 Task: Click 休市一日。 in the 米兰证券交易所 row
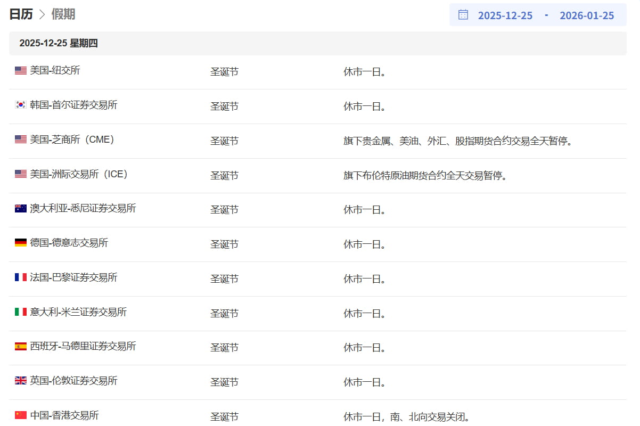(x=365, y=314)
